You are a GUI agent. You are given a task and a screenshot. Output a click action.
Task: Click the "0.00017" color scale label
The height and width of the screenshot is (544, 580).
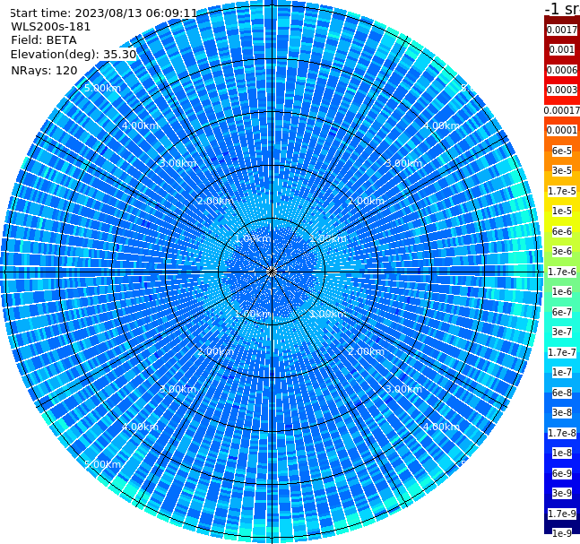point(562,110)
